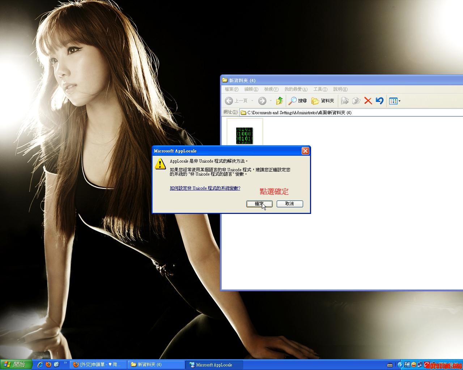Select the Move To toolbar icon
Screen dimensions: 463x370
345,101
